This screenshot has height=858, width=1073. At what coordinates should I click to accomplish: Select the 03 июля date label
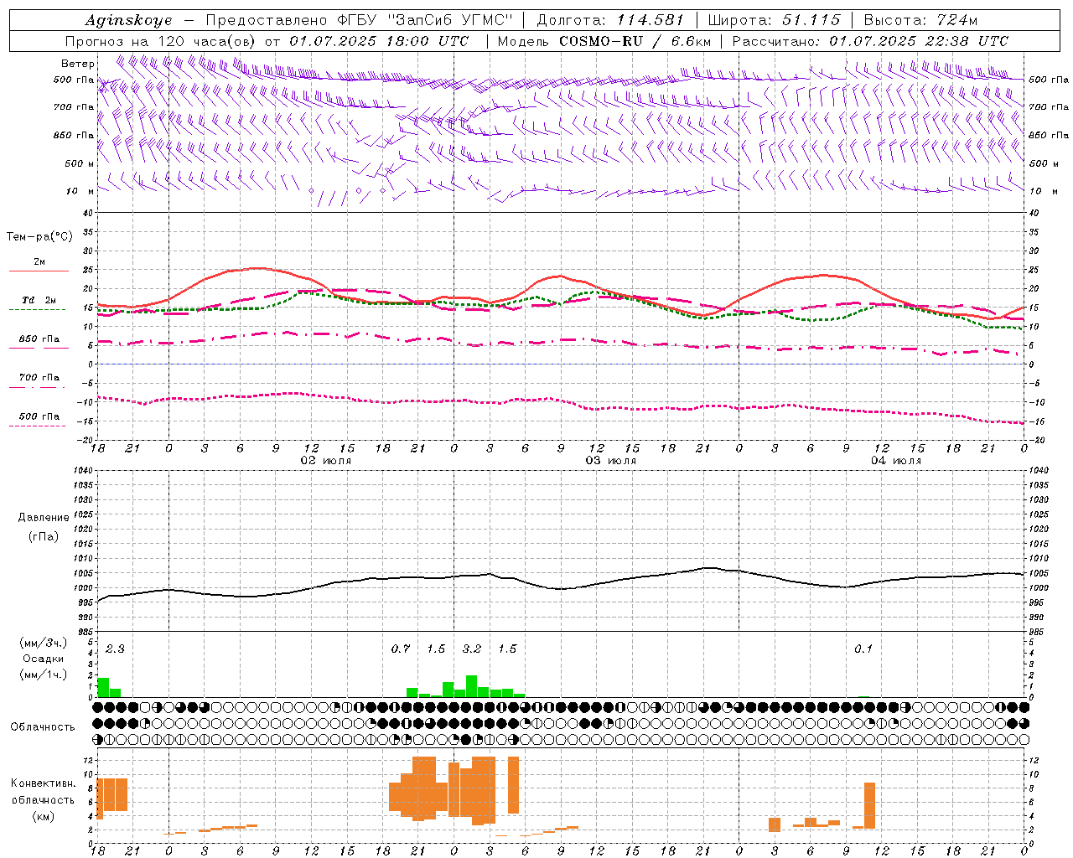coord(610,461)
